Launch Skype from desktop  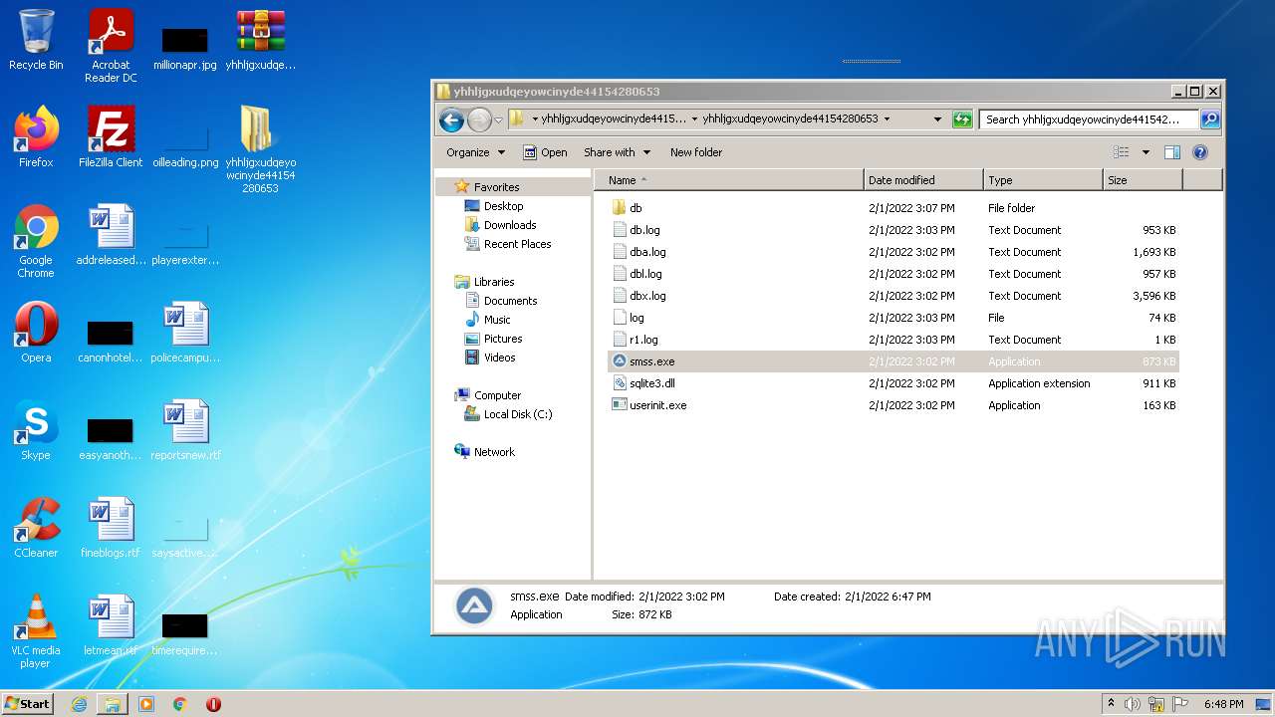tap(36, 429)
